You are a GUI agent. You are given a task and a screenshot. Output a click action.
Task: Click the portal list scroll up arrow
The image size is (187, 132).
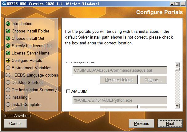[177, 65]
